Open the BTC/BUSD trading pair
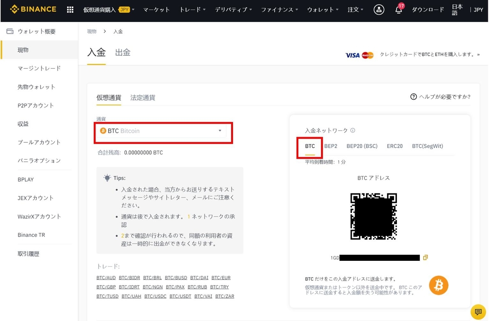Viewport: 489px width, 321px height. click(x=176, y=278)
